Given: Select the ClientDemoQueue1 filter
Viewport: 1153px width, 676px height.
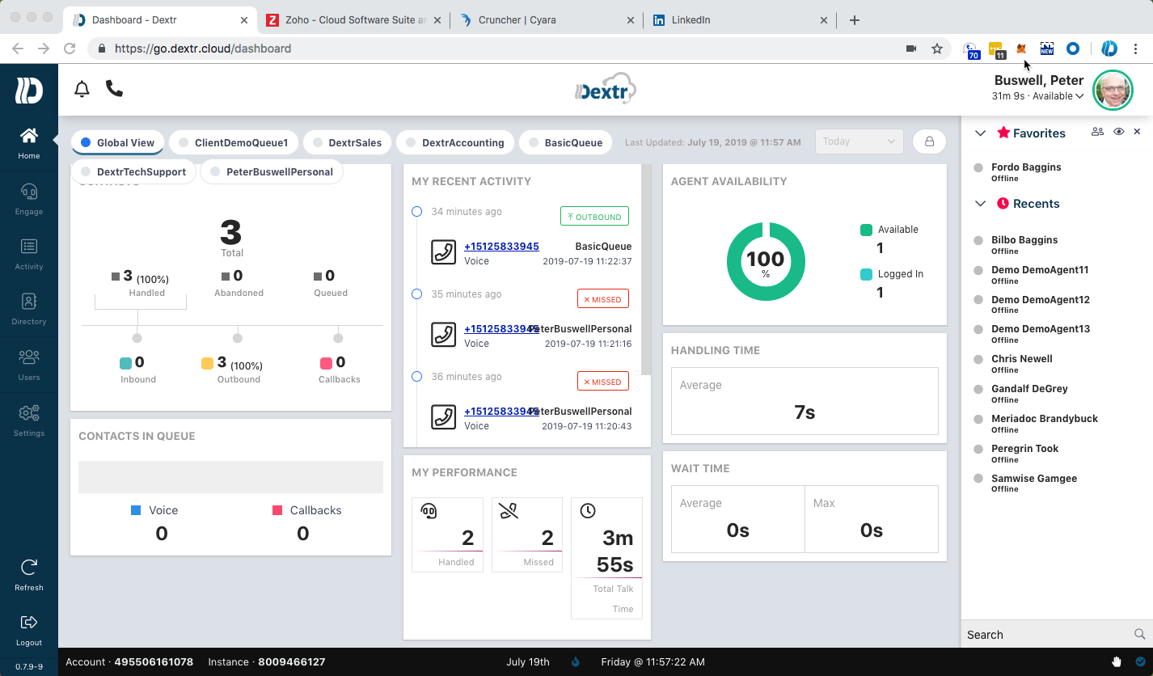Looking at the screenshot, I should 233,142.
